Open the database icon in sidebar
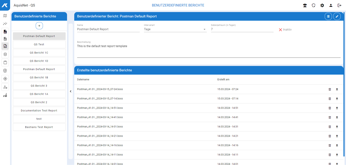 click(x=5, y=54)
